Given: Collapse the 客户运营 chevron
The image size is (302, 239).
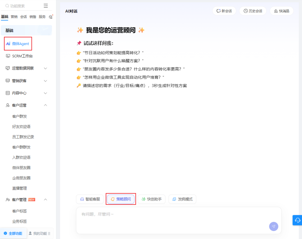Looking at the screenshot, I should pyautogui.click(x=45, y=105).
